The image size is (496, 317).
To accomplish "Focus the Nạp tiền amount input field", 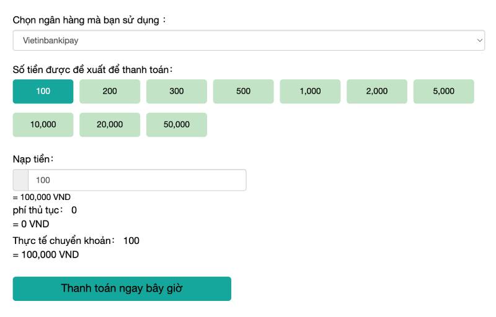I will pyautogui.click(x=137, y=180).
